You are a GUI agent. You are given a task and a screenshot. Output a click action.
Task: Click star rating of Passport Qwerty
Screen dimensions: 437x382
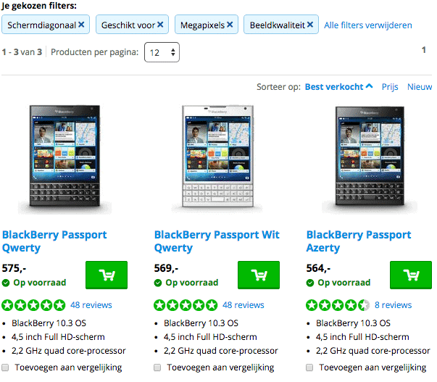click(33, 305)
